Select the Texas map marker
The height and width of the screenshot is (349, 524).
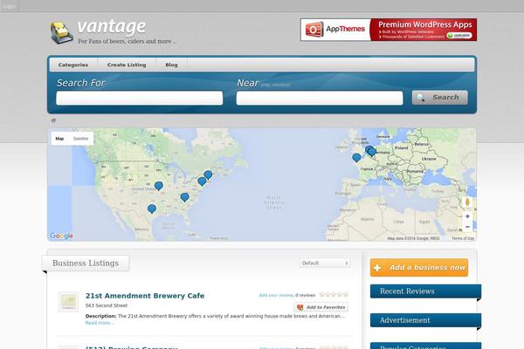(x=152, y=209)
